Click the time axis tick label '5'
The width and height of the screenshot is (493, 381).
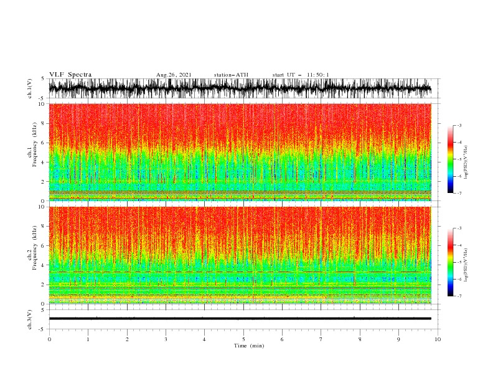pyautogui.click(x=243, y=339)
